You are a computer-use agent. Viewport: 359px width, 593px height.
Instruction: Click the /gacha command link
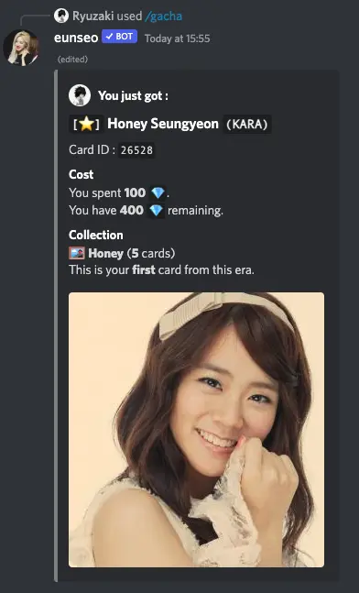[163, 16]
